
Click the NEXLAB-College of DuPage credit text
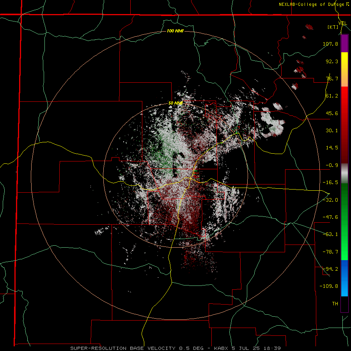(x=314, y=4)
